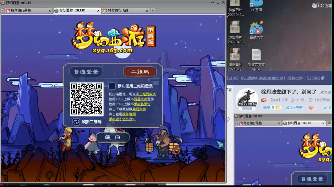Open the 网易大神 link on the 点击下载最新版 line
Viewport: 334px width, 187px height.
(139, 109)
